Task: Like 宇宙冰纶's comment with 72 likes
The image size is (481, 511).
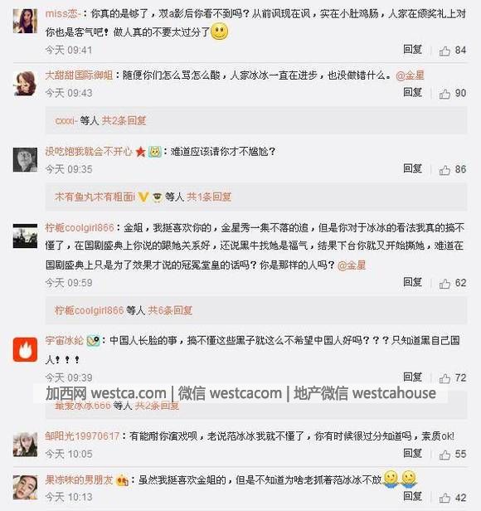Action: 445,378
